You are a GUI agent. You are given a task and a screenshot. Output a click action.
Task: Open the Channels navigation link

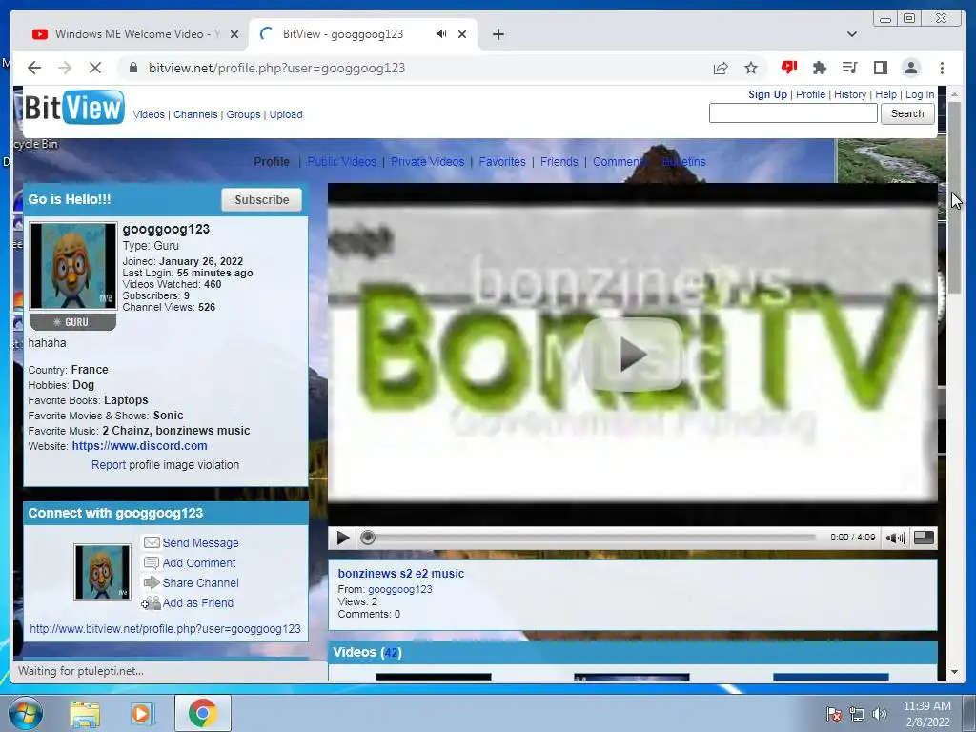pyautogui.click(x=195, y=114)
